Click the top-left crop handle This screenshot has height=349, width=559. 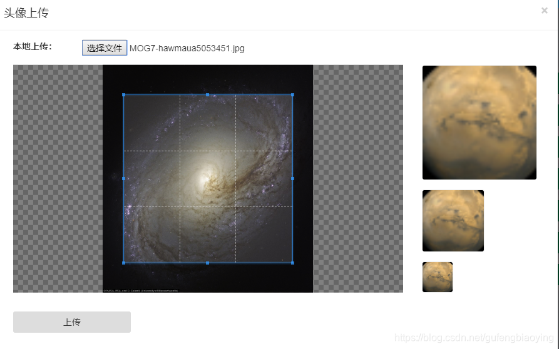124,94
